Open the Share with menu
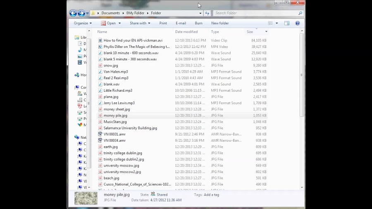The image size is (372, 209). point(140,23)
